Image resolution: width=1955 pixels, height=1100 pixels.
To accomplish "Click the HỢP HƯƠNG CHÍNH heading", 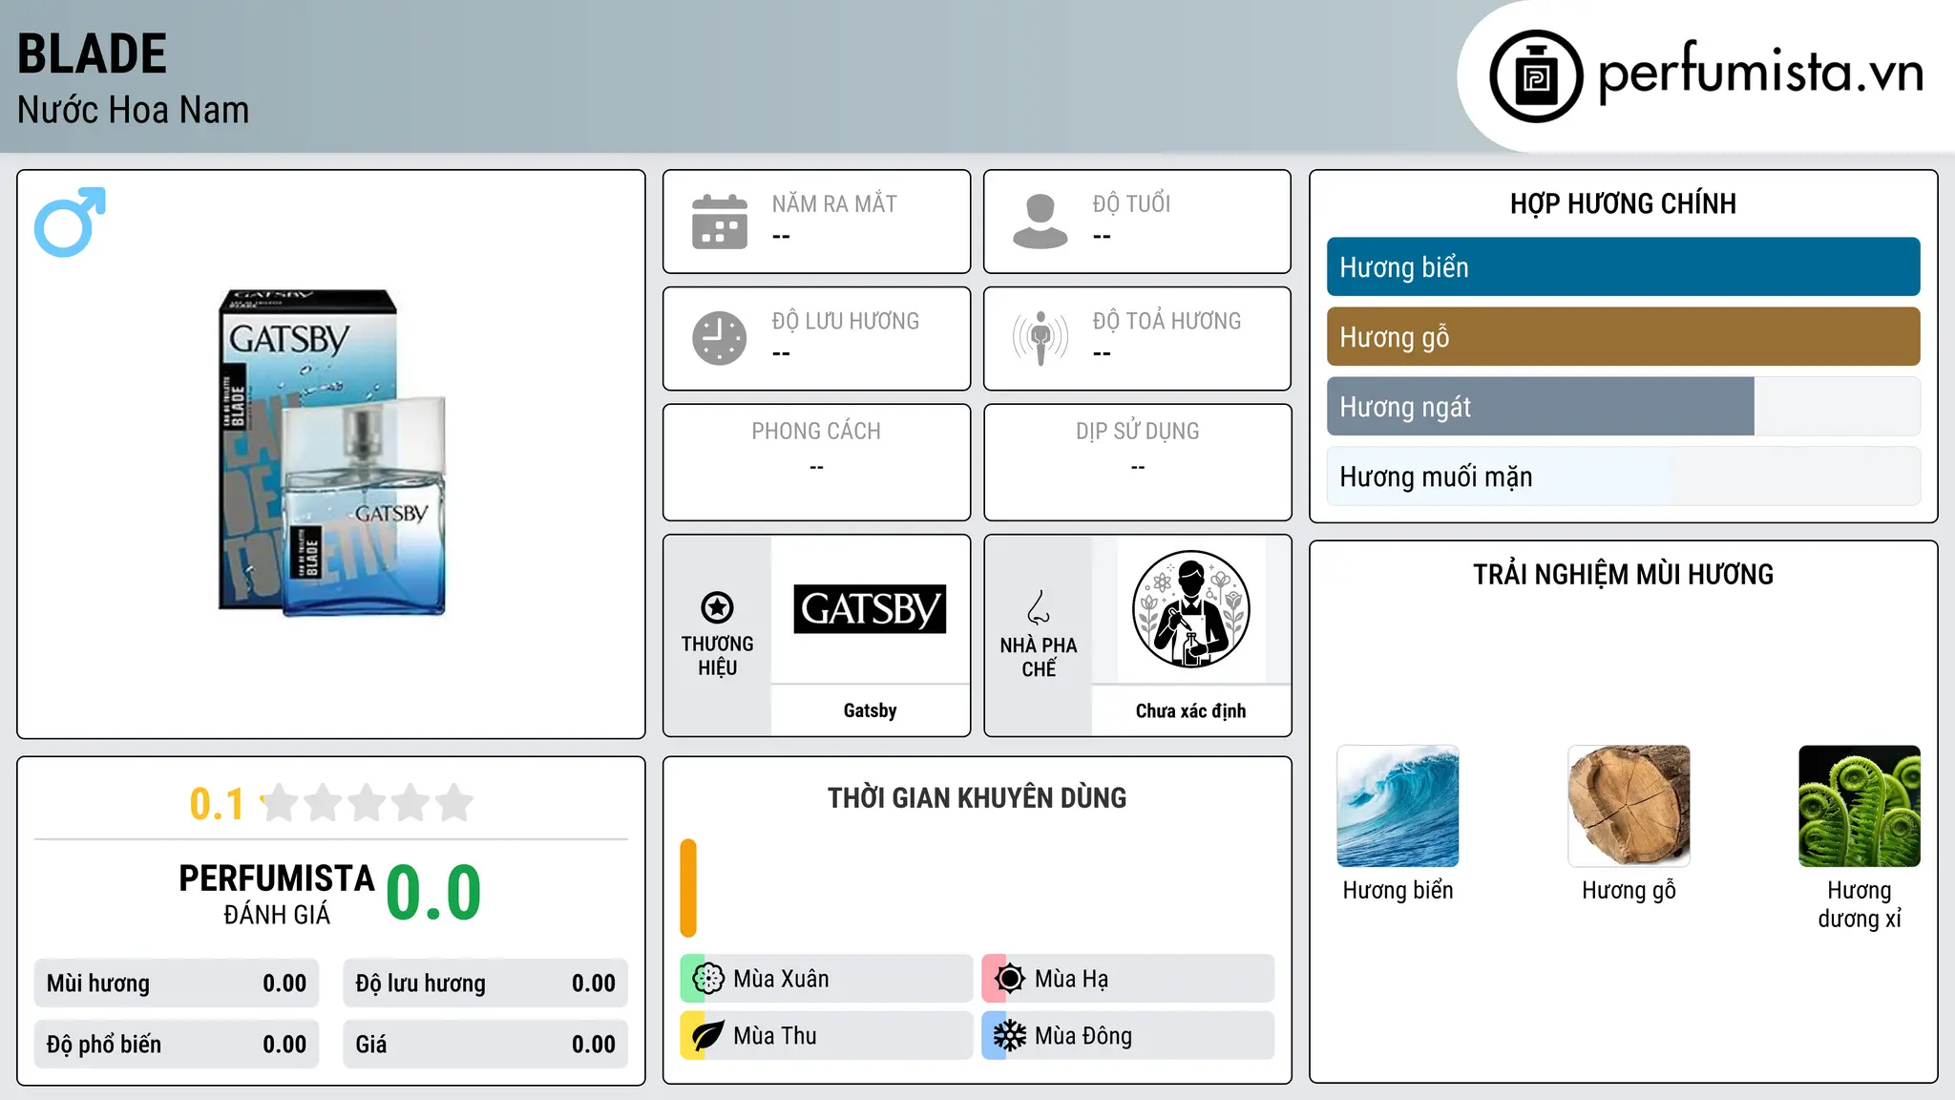I will 1623,203.
